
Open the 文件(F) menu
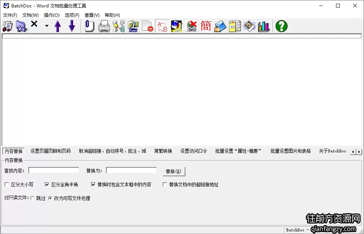(x=10, y=15)
